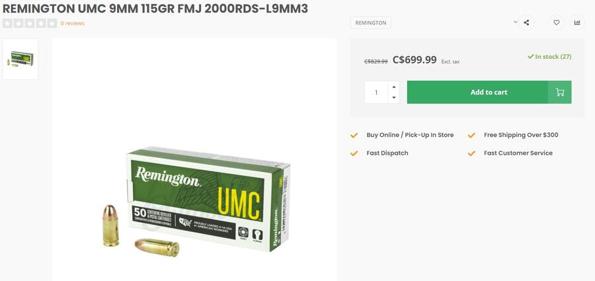
Task: Click the Add to cart button
Action: tap(489, 93)
